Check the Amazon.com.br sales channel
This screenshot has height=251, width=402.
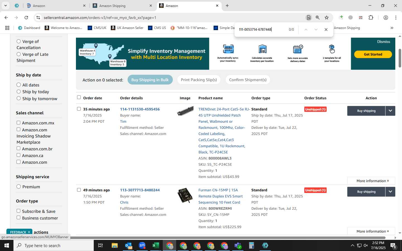[18, 149]
